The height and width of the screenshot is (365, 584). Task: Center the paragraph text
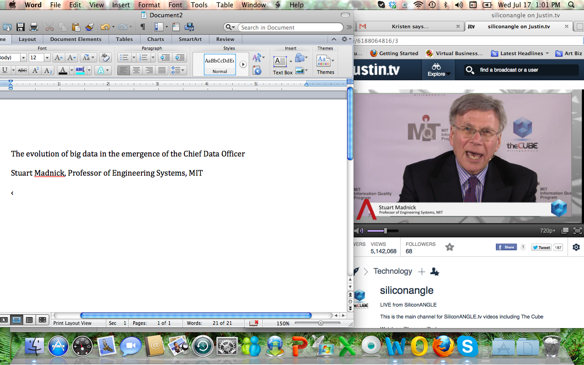click(136, 70)
